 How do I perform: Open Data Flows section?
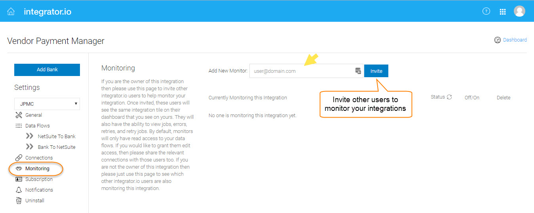tap(38, 126)
